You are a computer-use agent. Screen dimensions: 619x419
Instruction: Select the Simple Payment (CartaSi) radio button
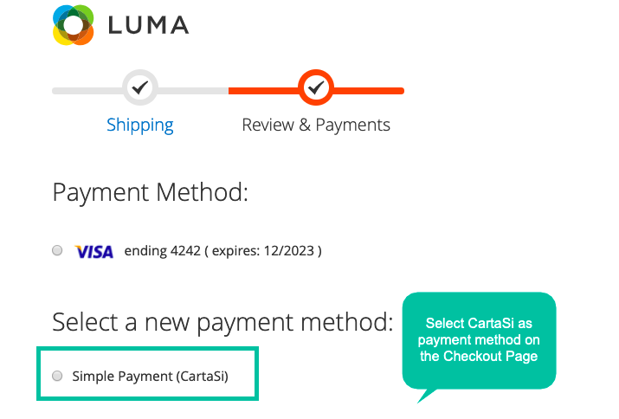(57, 376)
